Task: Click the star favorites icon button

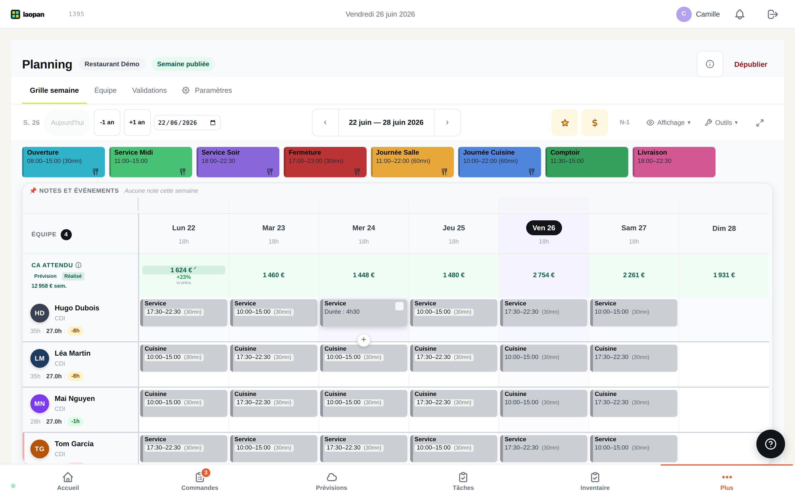Action: pyautogui.click(x=565, y=123)
